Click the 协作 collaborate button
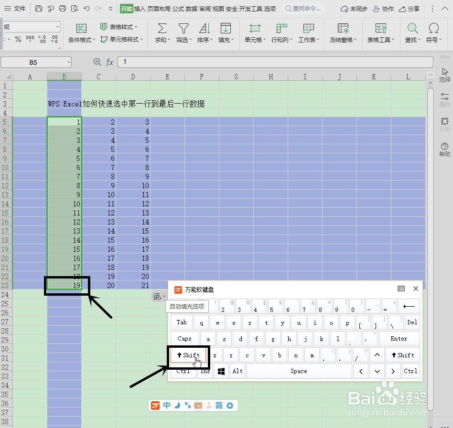Screen dimensions: 453x428 click(x=383, y=9)
